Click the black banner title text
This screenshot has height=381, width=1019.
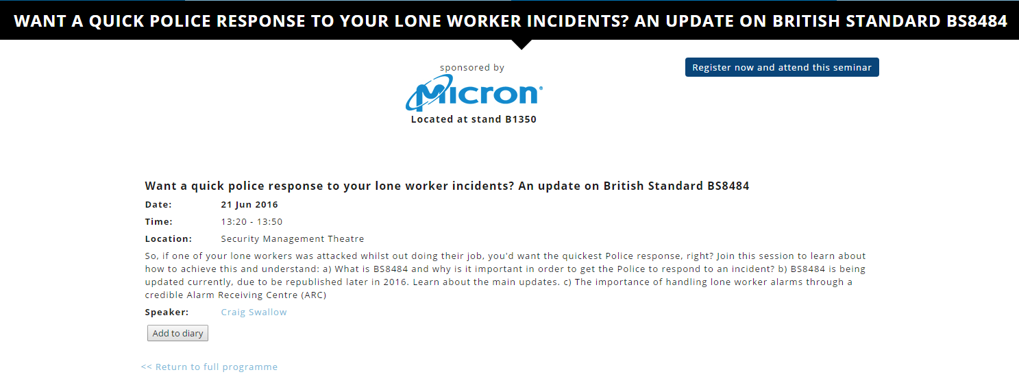pos(511,21)
